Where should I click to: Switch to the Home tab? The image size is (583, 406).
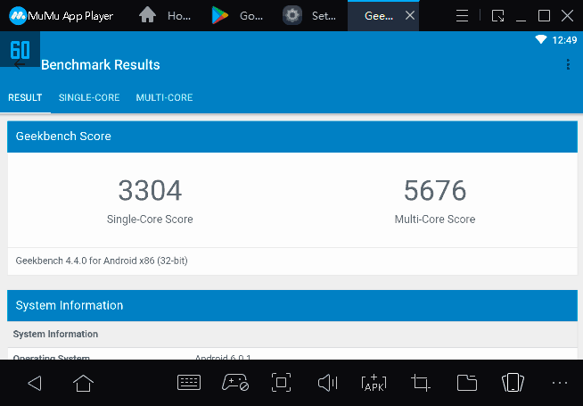click(x=165, y=16)
